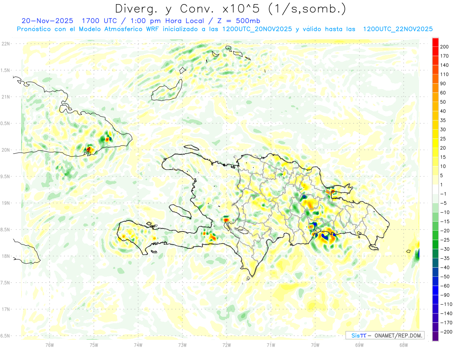Click the '76W' longitude label
This screenshot has height=350, width=453.
(x=49, y=345)
